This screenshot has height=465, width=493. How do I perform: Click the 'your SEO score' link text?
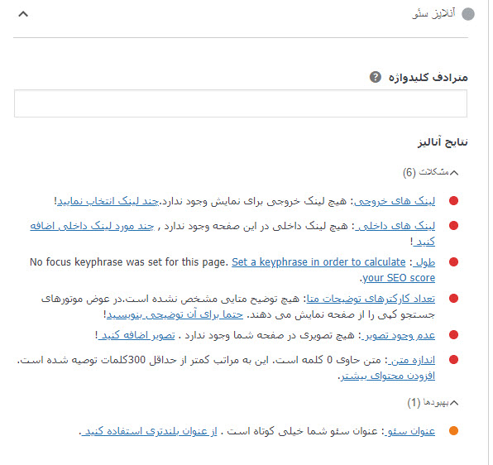click(x=399, y=278)
